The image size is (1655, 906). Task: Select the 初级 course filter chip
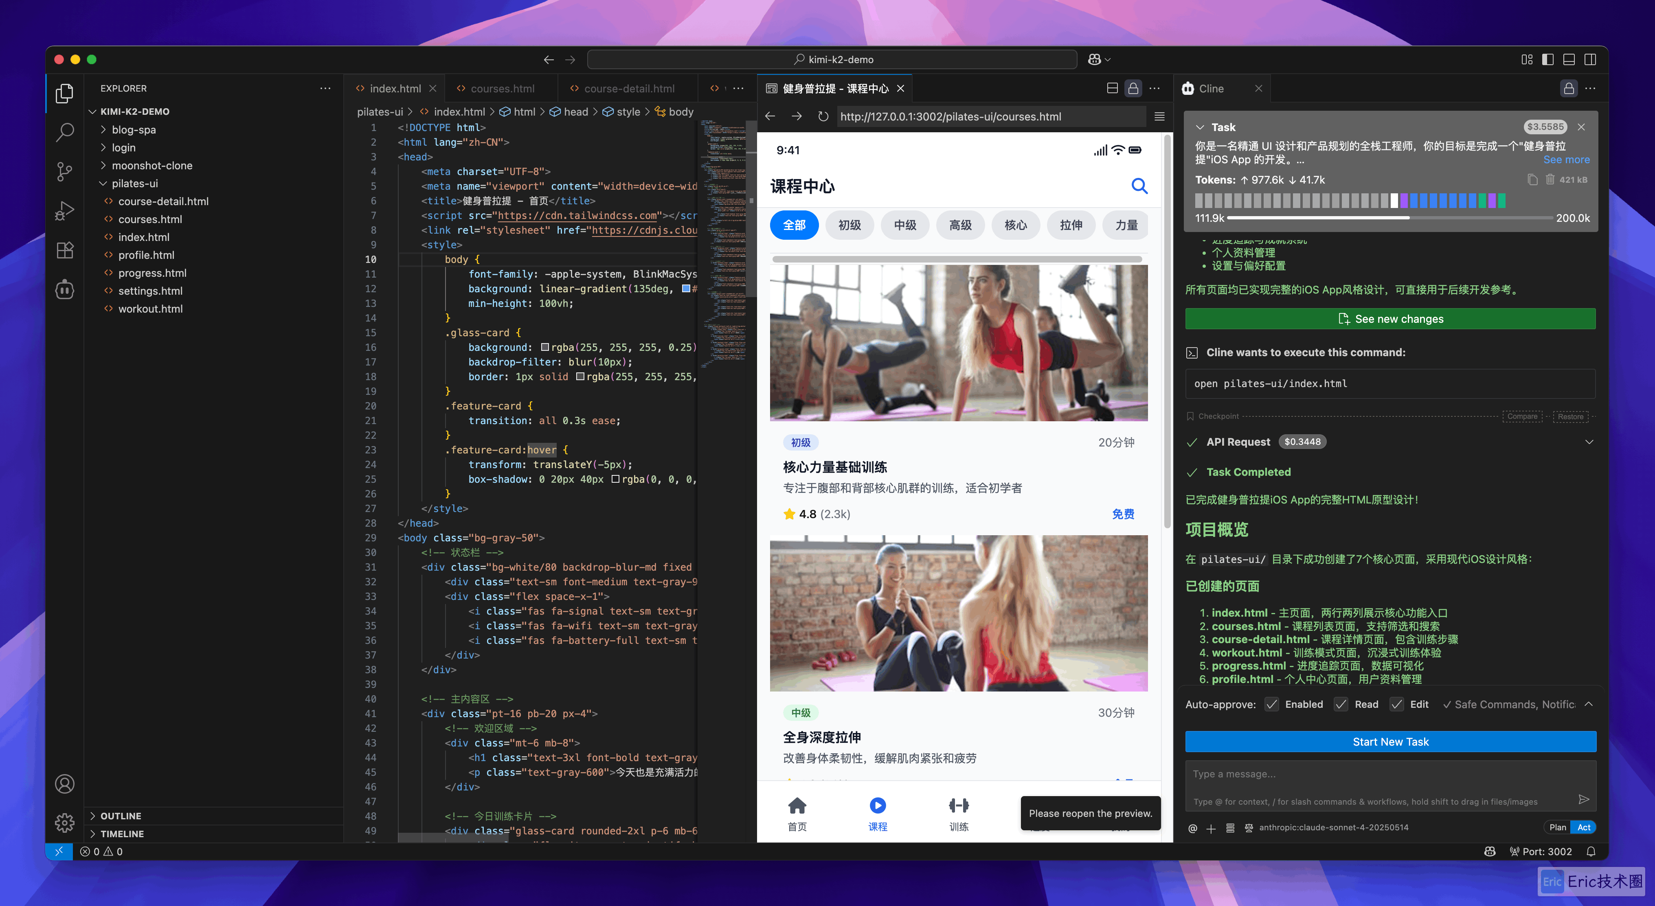[x=849, y=225]
